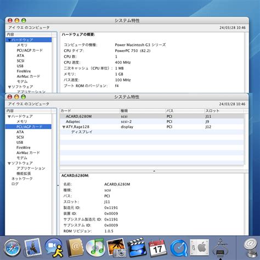Click front window システム特性 title bar
260x260 pixels.
(x=127, y=97)
